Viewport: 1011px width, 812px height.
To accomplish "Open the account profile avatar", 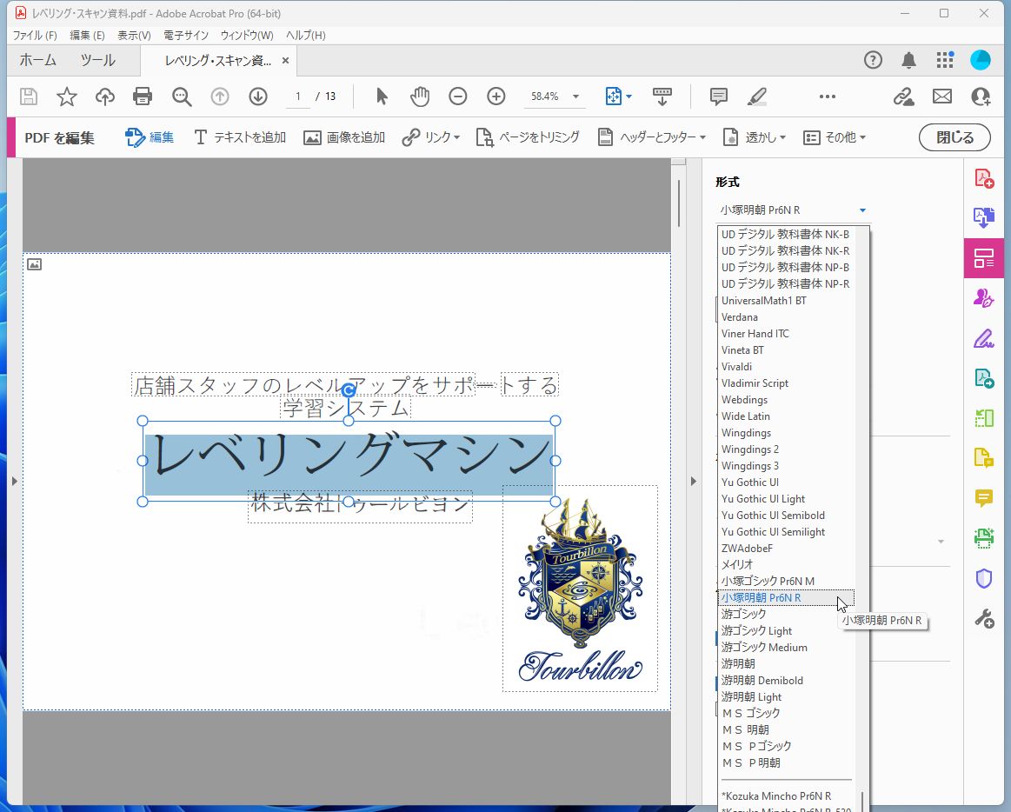I will point(981,60).
